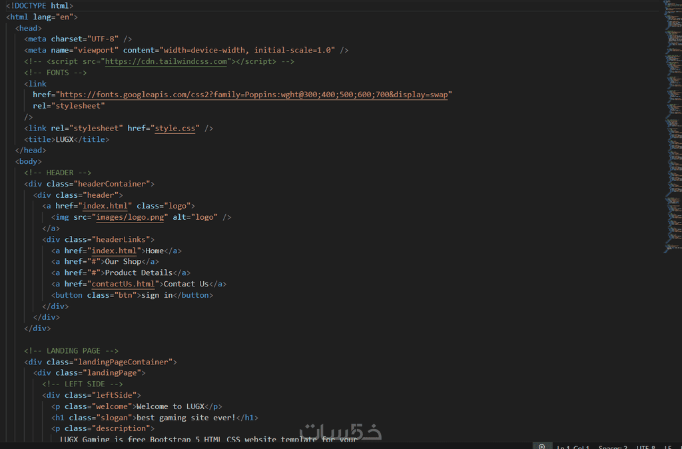Click the div class="landingPageContainer" line
The height and width of the screenshot is (449, 682).
click(101, 362)
